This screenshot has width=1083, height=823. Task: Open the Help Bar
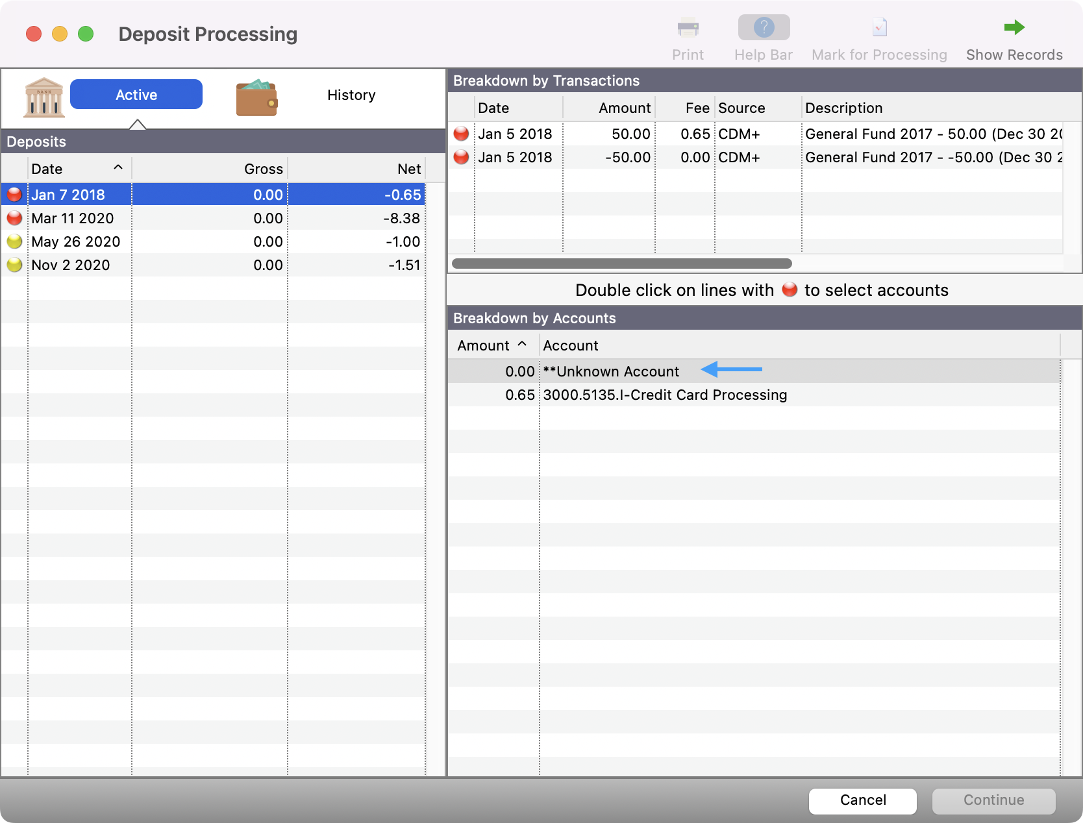point(763,28)
